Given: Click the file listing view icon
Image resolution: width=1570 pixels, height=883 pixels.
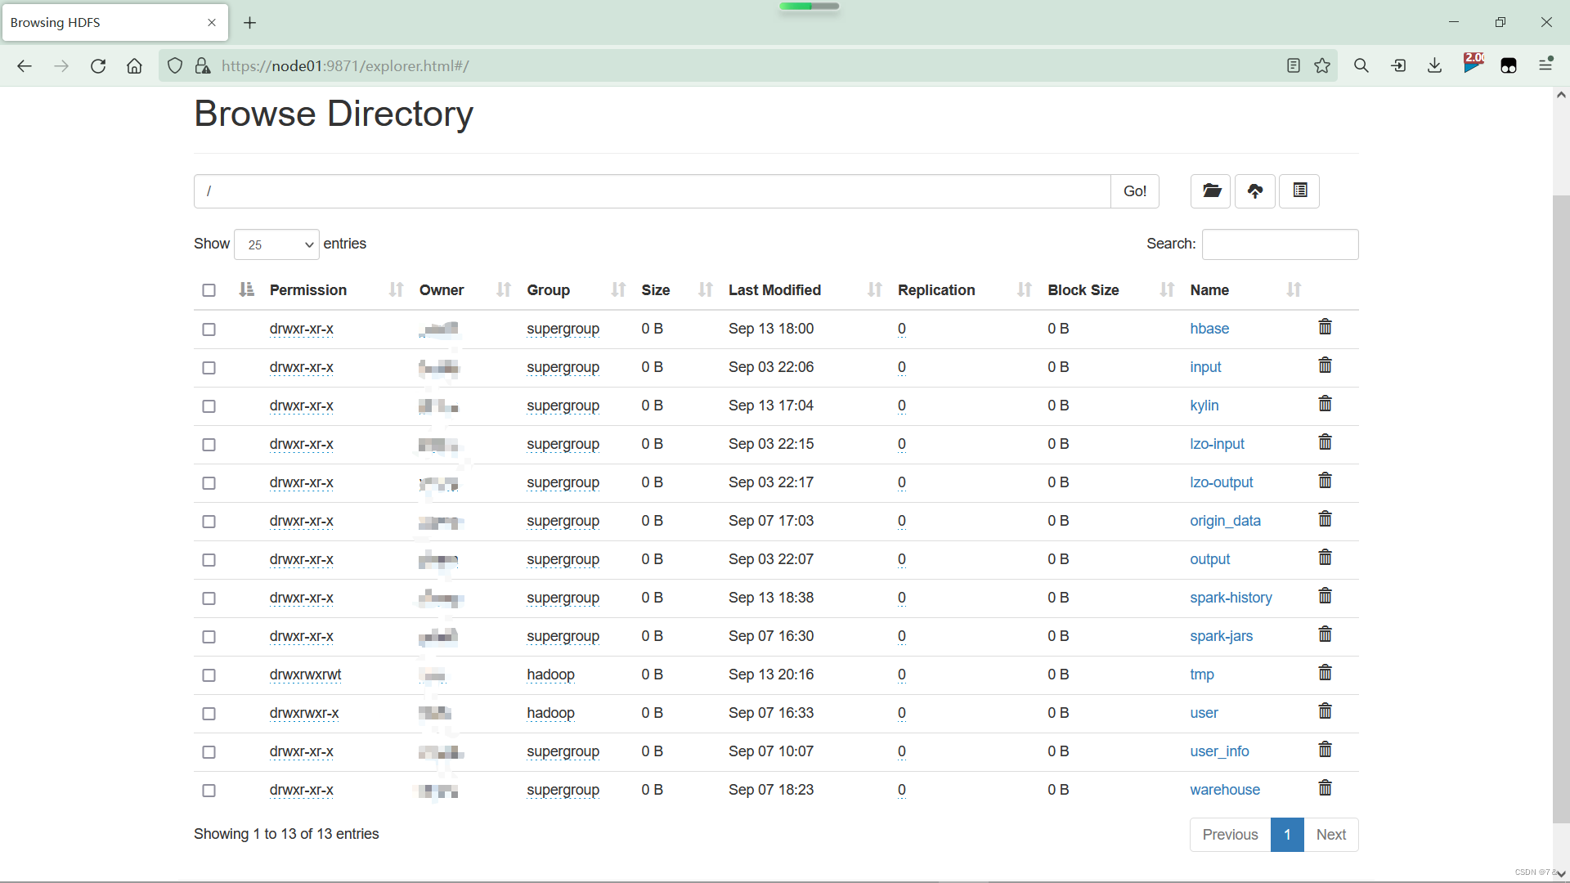Looking at the screenshot, I should click(x=1300, y=190).
